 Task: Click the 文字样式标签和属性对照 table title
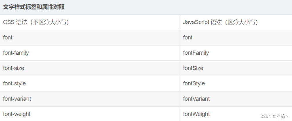click(34, 7)
